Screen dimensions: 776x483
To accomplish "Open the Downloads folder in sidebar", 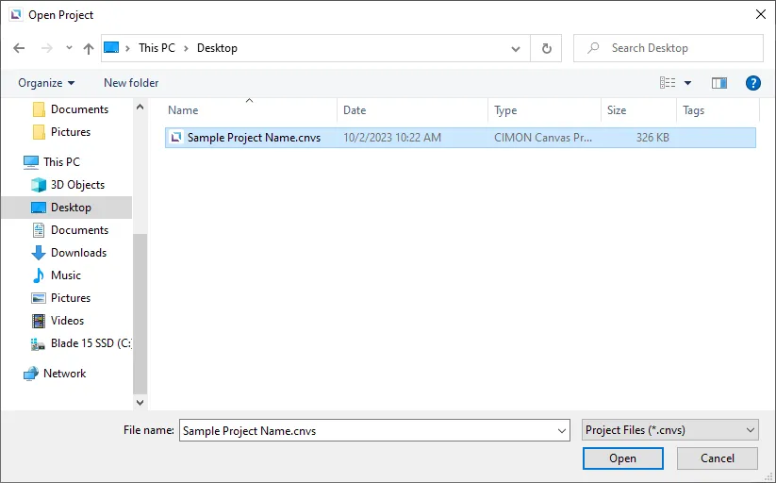I will pos(78,253).
